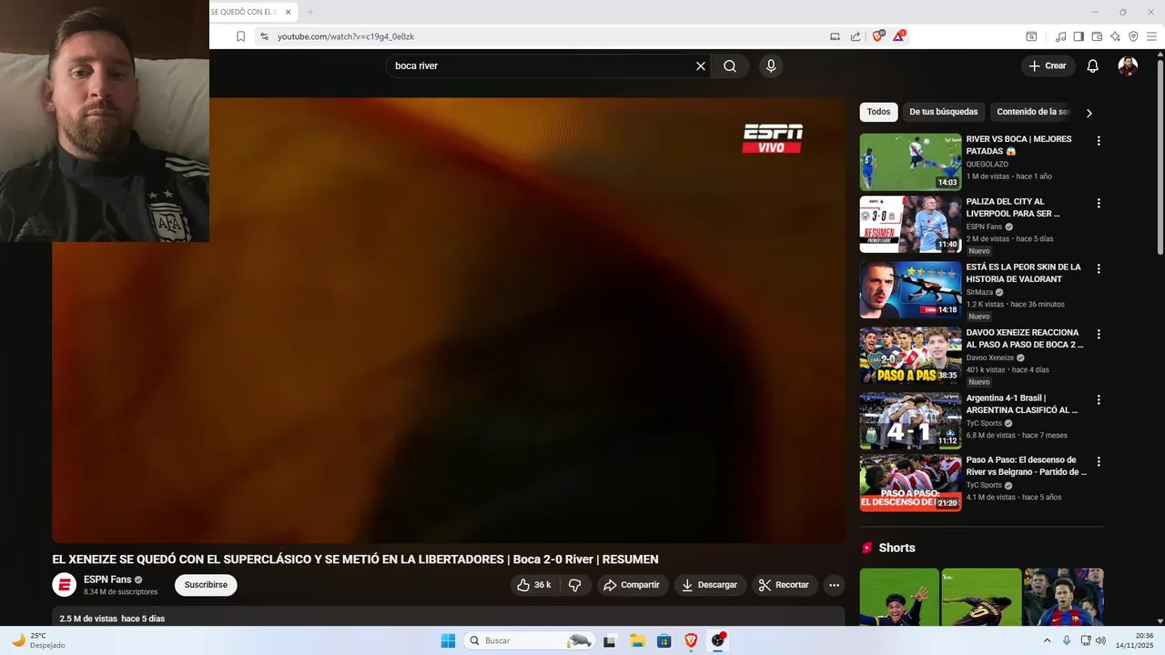Click the taskbar Buscar search box
The width and height of the screenshot is (1165, 655).
[x=530, y=640]
